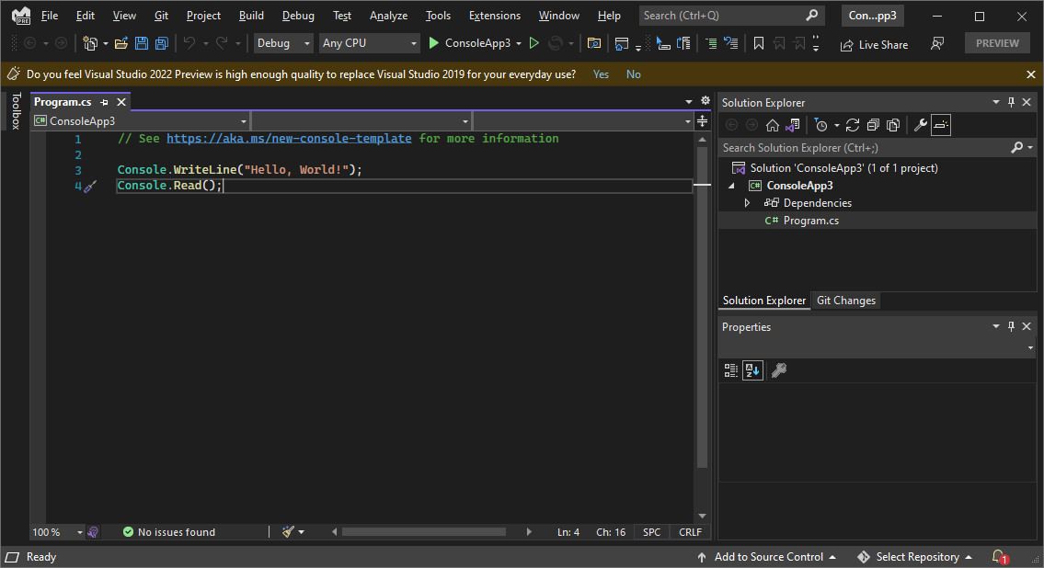Open the Any CPU platform dropdown
Image resolution: width=1044 pixels, height=568 pixels.
(x=370, y=43)
